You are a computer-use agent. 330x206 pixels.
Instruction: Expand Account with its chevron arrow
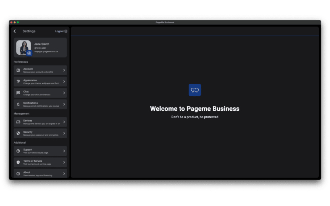pyautogui.click(x=64, y=70)
